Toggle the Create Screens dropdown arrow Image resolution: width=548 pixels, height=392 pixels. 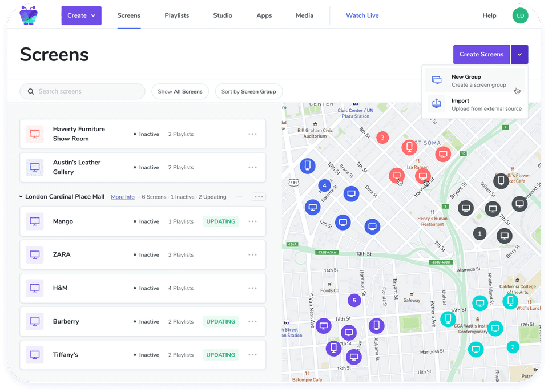coord(519,55)
